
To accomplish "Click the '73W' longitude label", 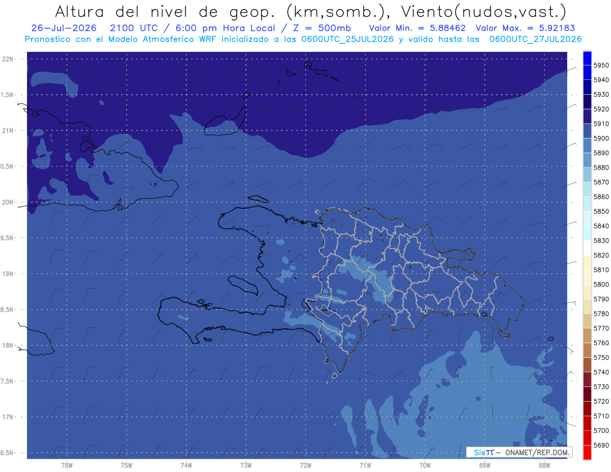I will tap(246, 465).
